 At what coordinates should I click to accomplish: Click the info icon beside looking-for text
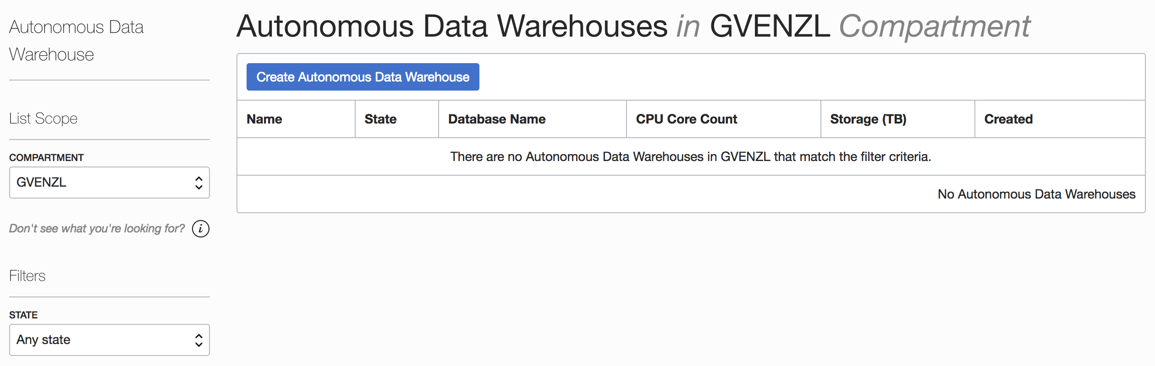tap(200, 229)
